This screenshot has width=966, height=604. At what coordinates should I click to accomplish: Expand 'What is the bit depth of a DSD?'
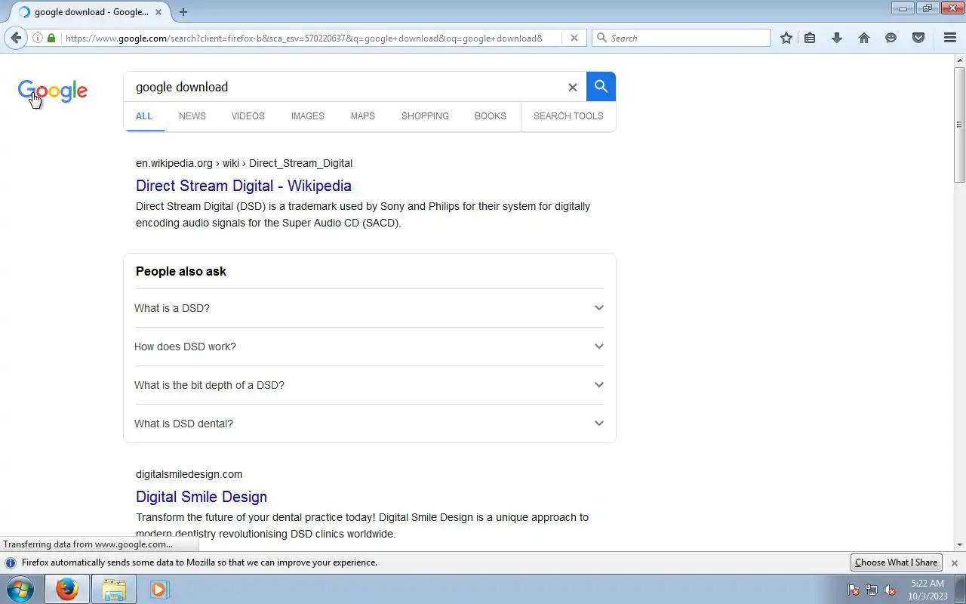370,385
